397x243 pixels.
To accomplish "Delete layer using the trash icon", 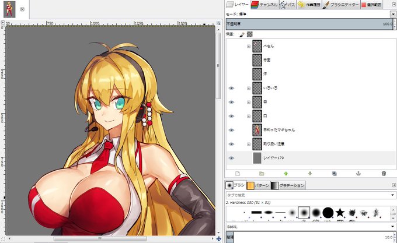I will [384, 174].
